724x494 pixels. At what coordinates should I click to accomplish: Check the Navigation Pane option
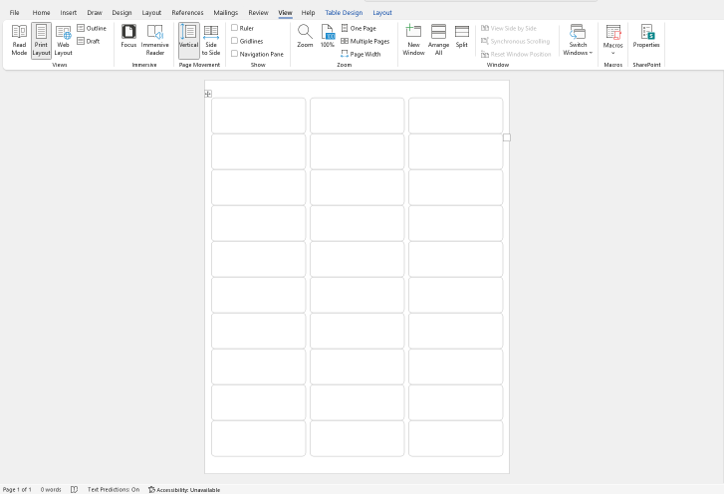click(235, 54)
